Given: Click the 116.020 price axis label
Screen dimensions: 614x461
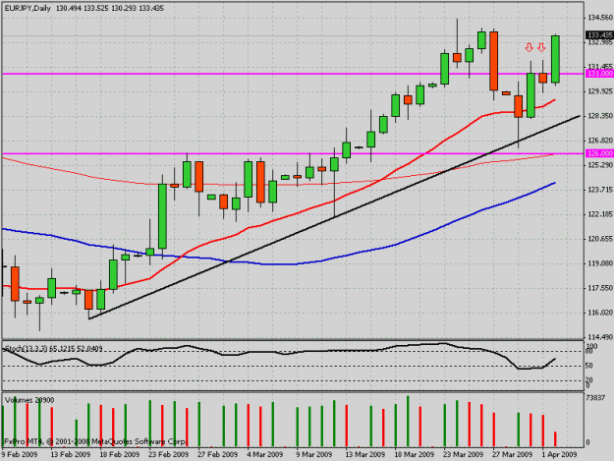Looking at the screenshot, I should click(600, 313).
